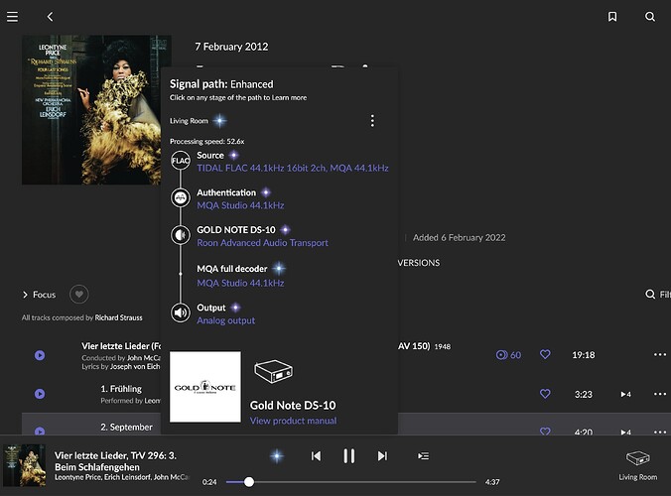Open Authentication MQA Studio 44.1kHz link
This screenshot has height=496, width=671.
(240, 205)
